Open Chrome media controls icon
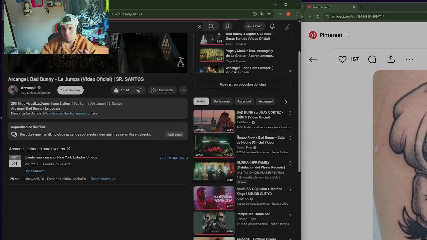 [x=280, y=14]
